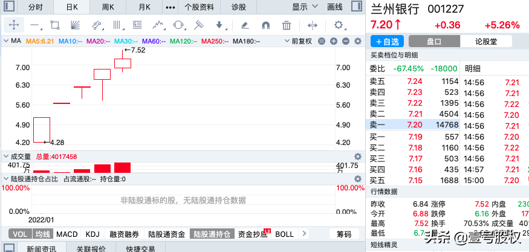Click the plus icon in MA bar

click(334, 42)
